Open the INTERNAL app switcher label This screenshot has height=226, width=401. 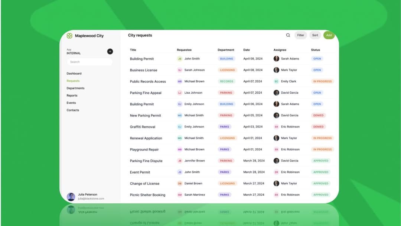pos(74,53)
